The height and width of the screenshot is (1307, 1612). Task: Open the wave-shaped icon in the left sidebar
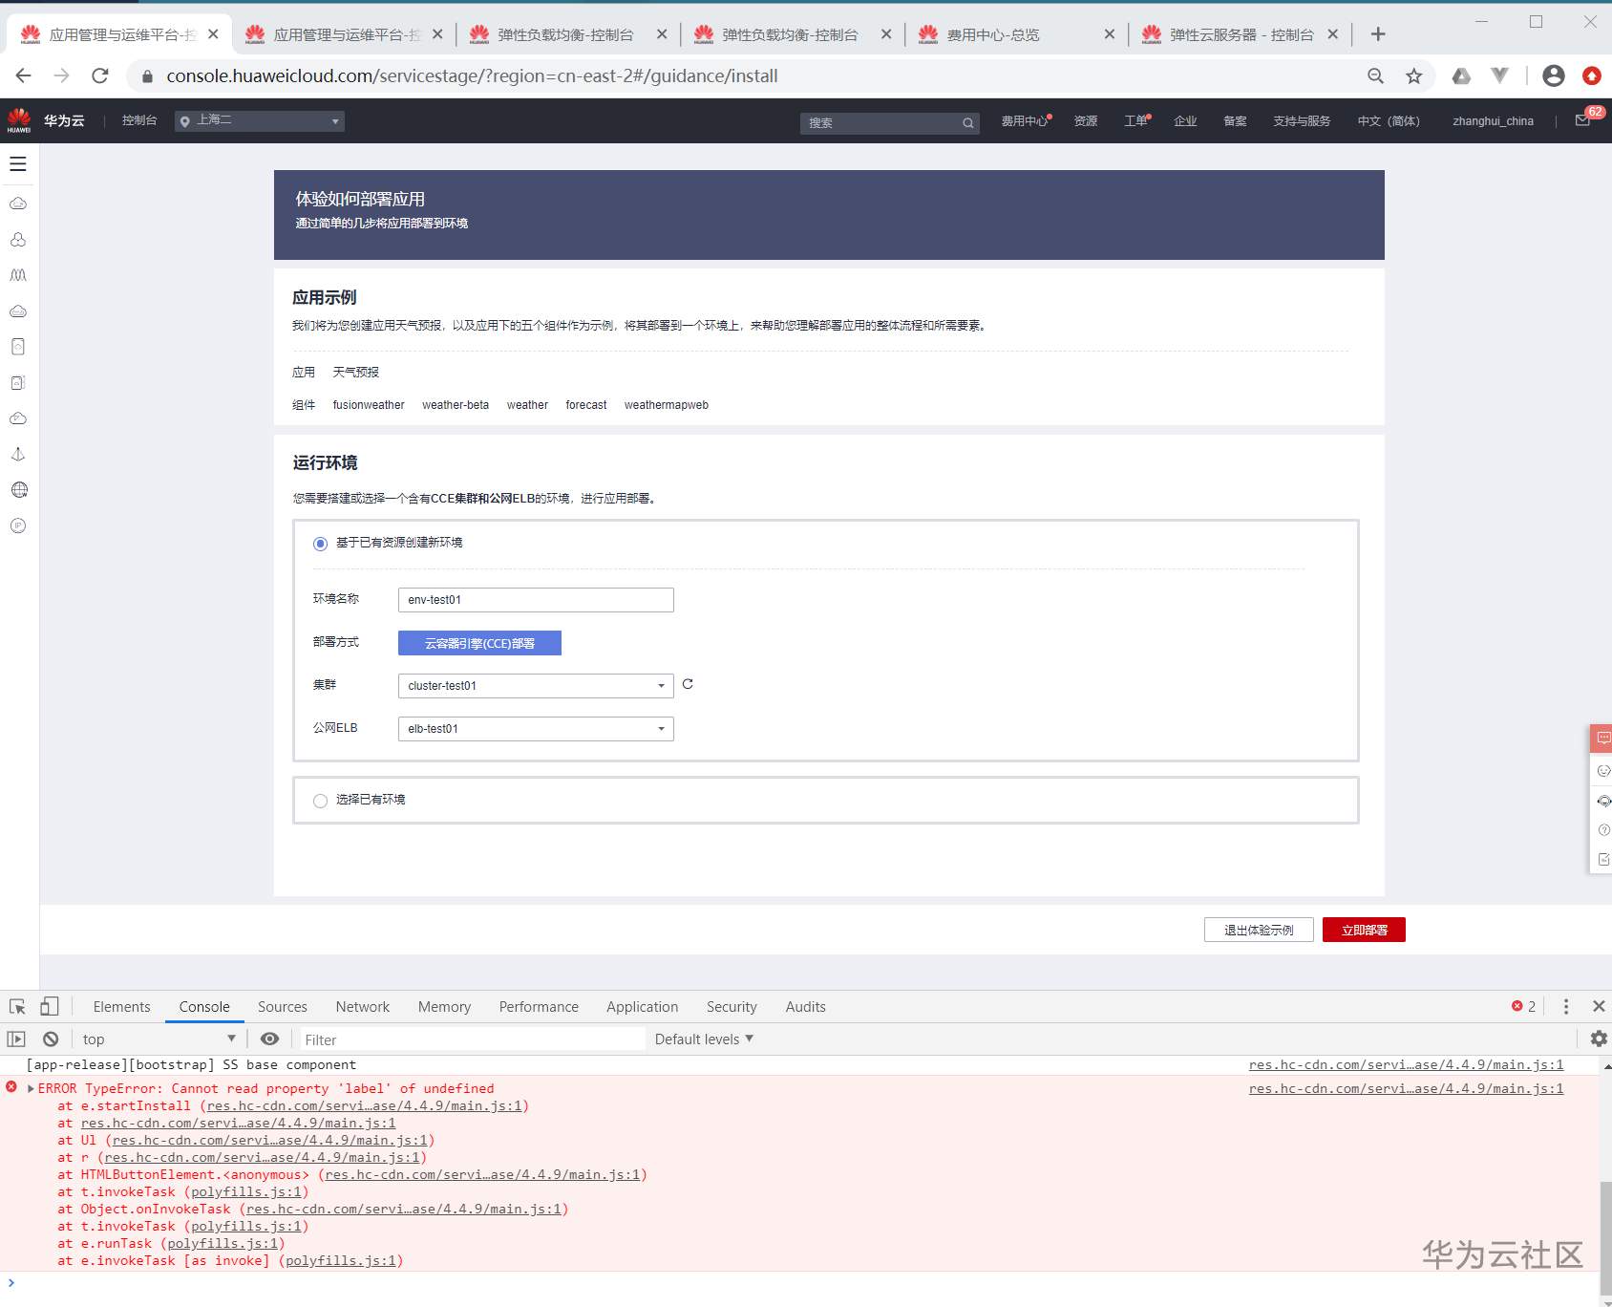click(18, 275)
